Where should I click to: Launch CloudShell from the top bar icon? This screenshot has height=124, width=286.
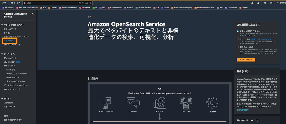click(x=252, y=3)
